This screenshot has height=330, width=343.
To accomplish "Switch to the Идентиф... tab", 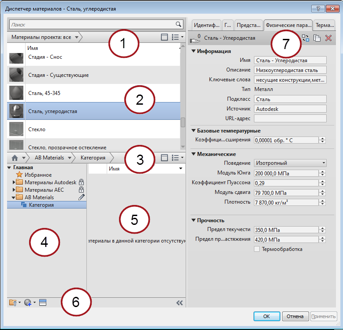I will [x=206, y=25].
